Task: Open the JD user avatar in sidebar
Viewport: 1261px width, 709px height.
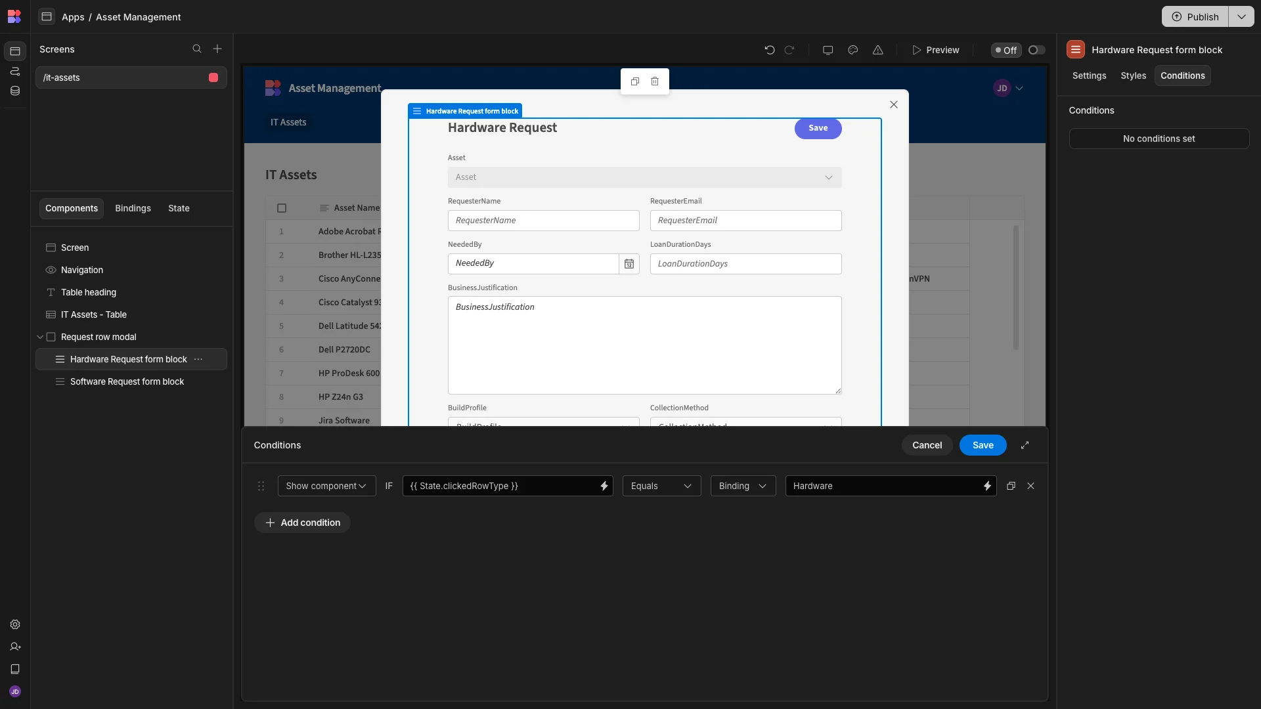Action: click(x=15, y=691)
